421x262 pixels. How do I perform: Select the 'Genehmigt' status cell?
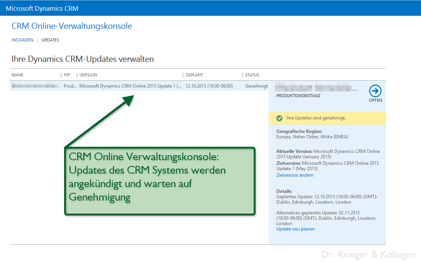tap(256, 86)
